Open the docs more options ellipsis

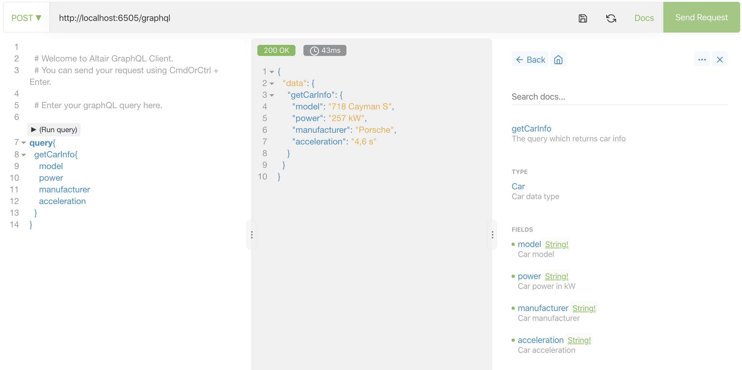point(702,59)
